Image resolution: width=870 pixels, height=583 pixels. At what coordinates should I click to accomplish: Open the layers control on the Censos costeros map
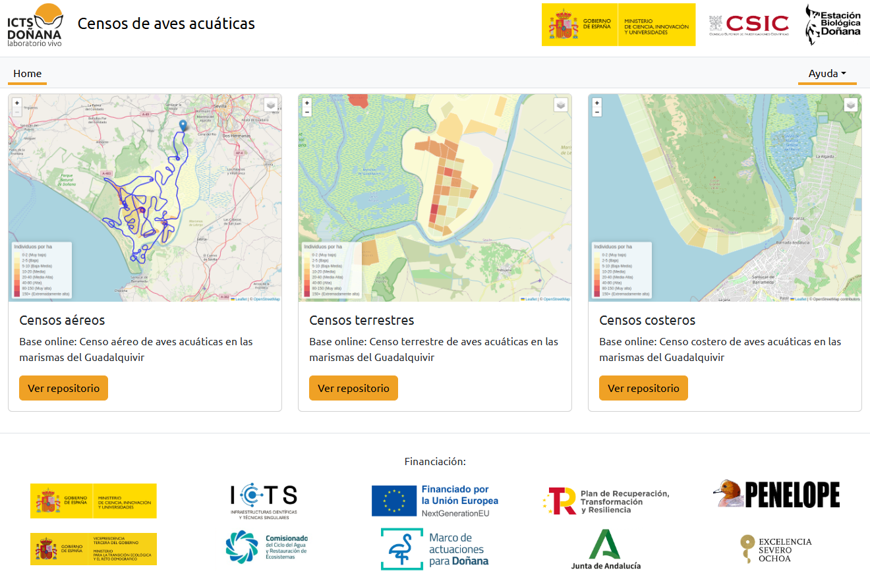851,105
